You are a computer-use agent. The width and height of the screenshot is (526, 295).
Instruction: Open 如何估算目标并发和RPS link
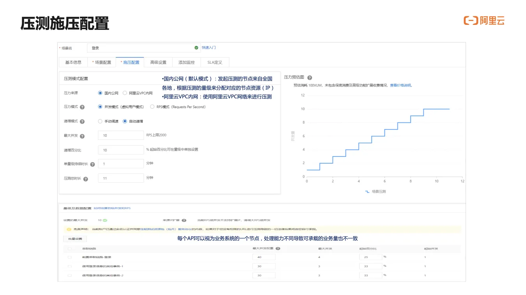click(x=112, y=208)
